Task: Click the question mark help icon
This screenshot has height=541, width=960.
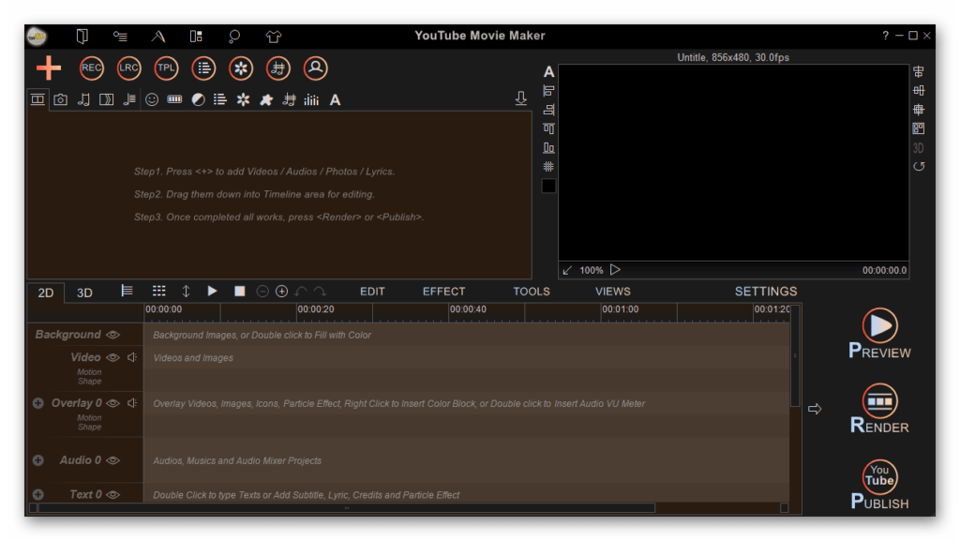Action: pyautogui.click(x=885, y=36)
